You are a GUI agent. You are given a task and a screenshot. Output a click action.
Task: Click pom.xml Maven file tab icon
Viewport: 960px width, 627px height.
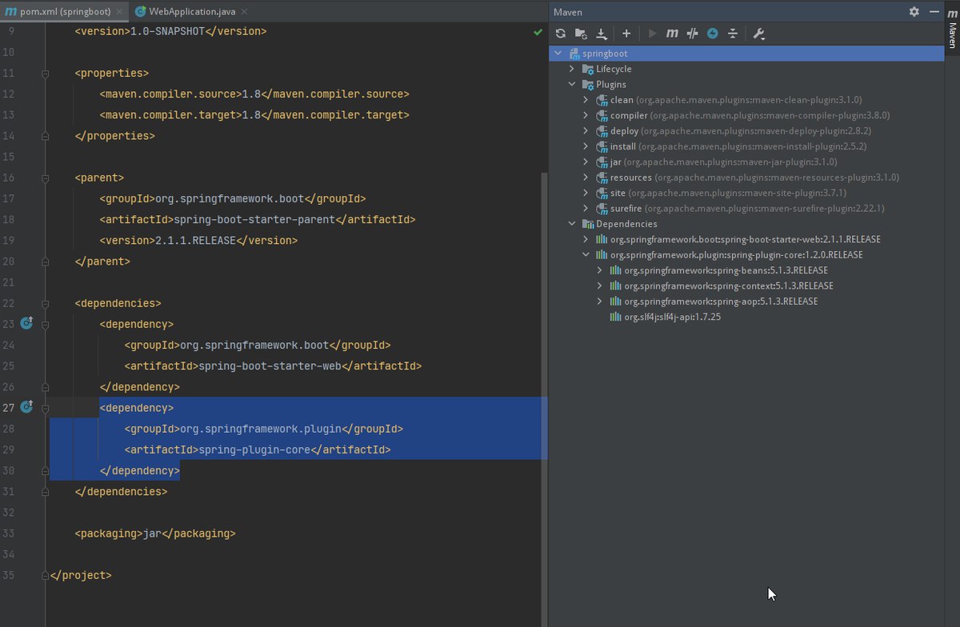click(x=11, y=11)
